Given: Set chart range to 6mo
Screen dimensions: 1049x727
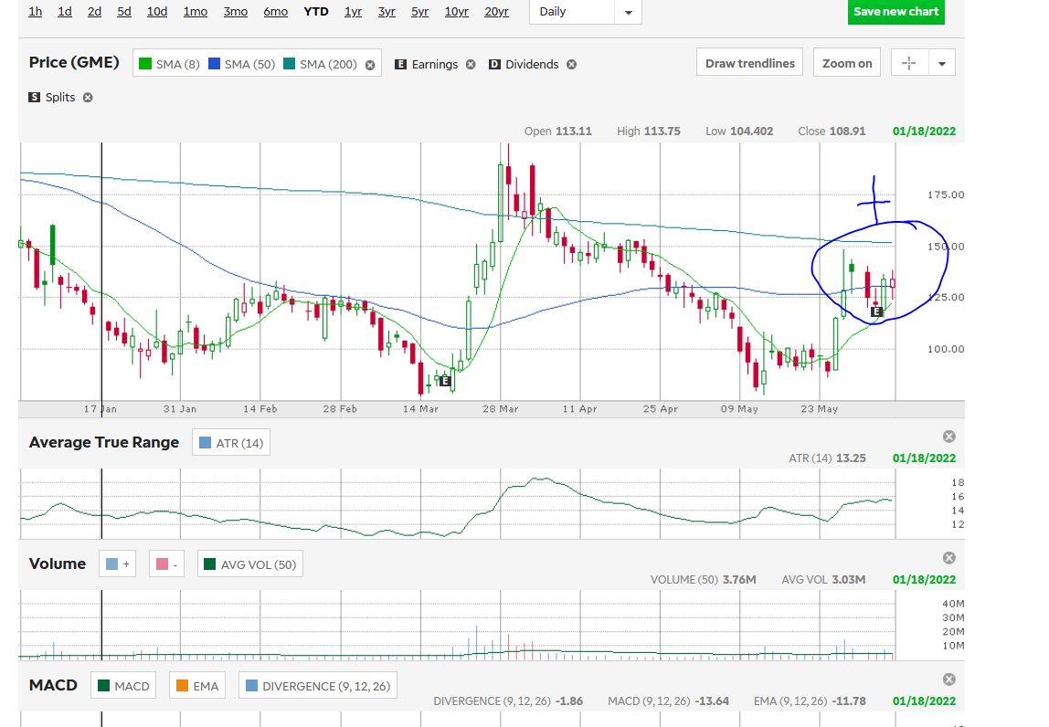Looking at the screenshot, I should [276, 11].
